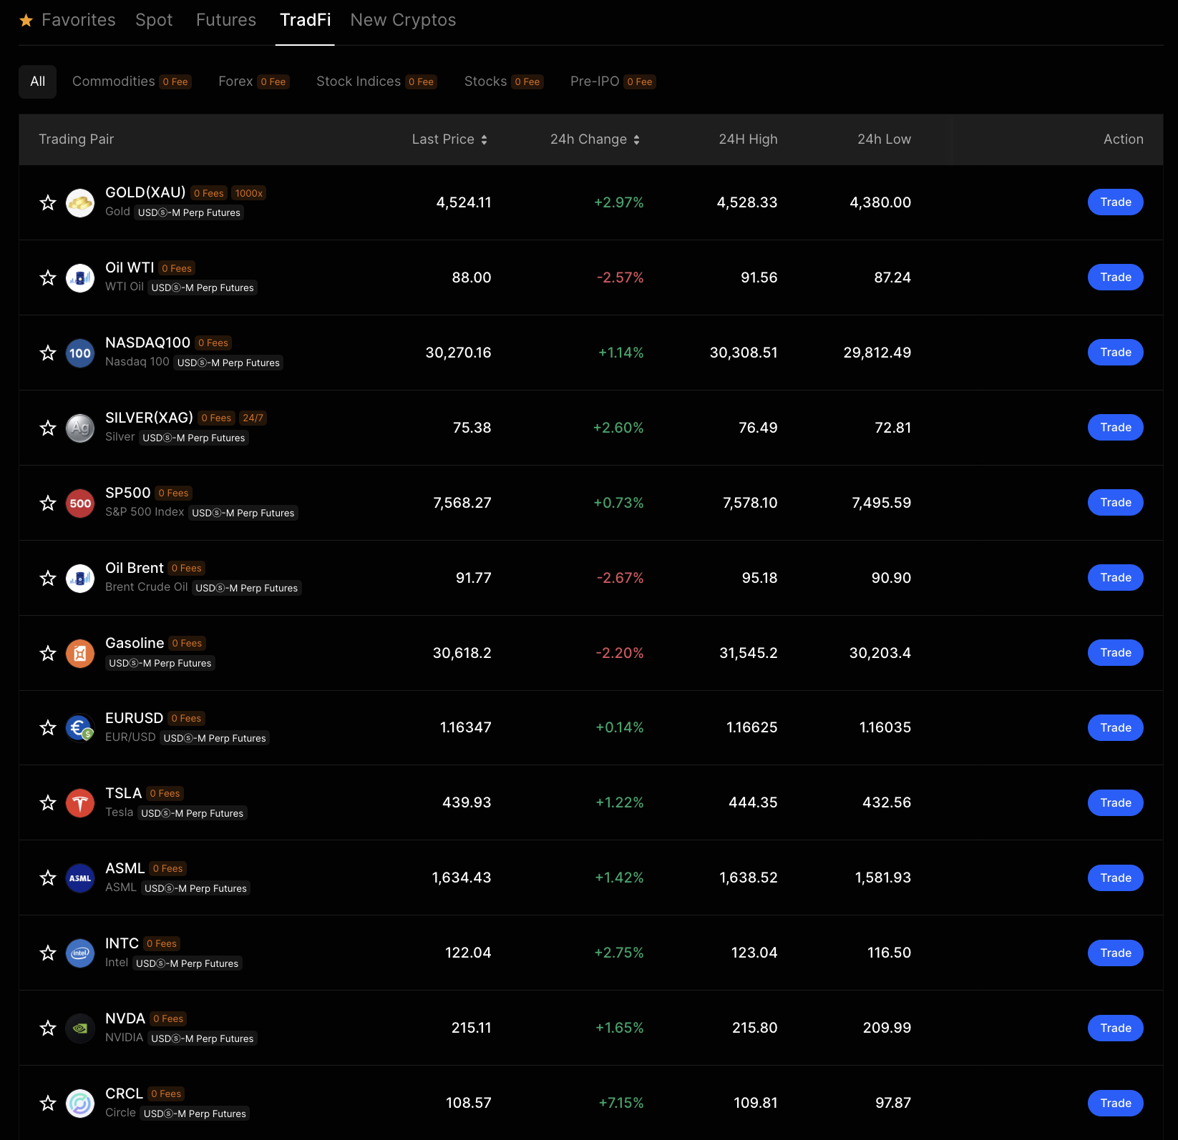Click the NVDA NVIDIA logo icon

(80, 1028)
